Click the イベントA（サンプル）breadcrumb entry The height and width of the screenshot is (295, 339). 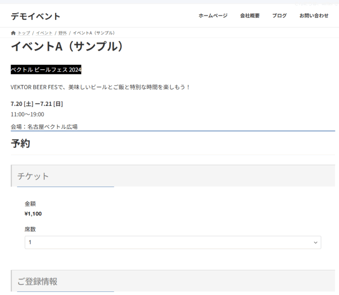pos(94,33)
